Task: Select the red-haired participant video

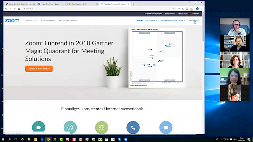Action: coord(235,60)
